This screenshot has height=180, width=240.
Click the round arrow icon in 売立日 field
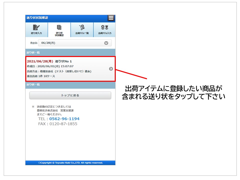(x=106, y=43)
